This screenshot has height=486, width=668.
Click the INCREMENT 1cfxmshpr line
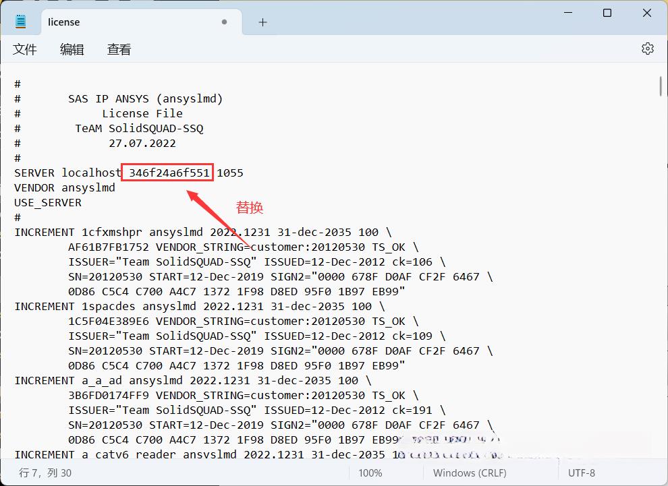(x=203, y=233)
